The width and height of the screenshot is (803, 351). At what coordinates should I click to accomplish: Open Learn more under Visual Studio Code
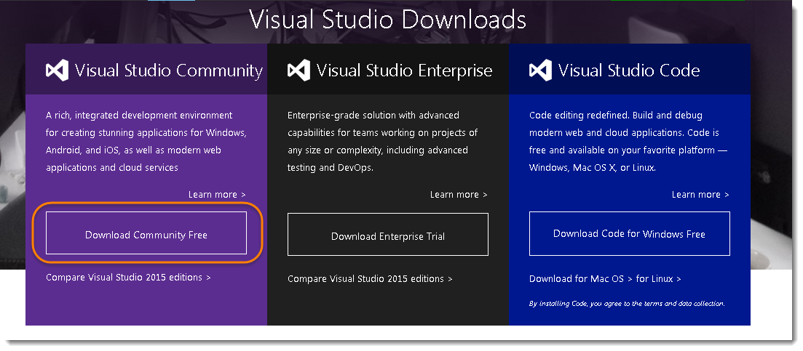700,195
